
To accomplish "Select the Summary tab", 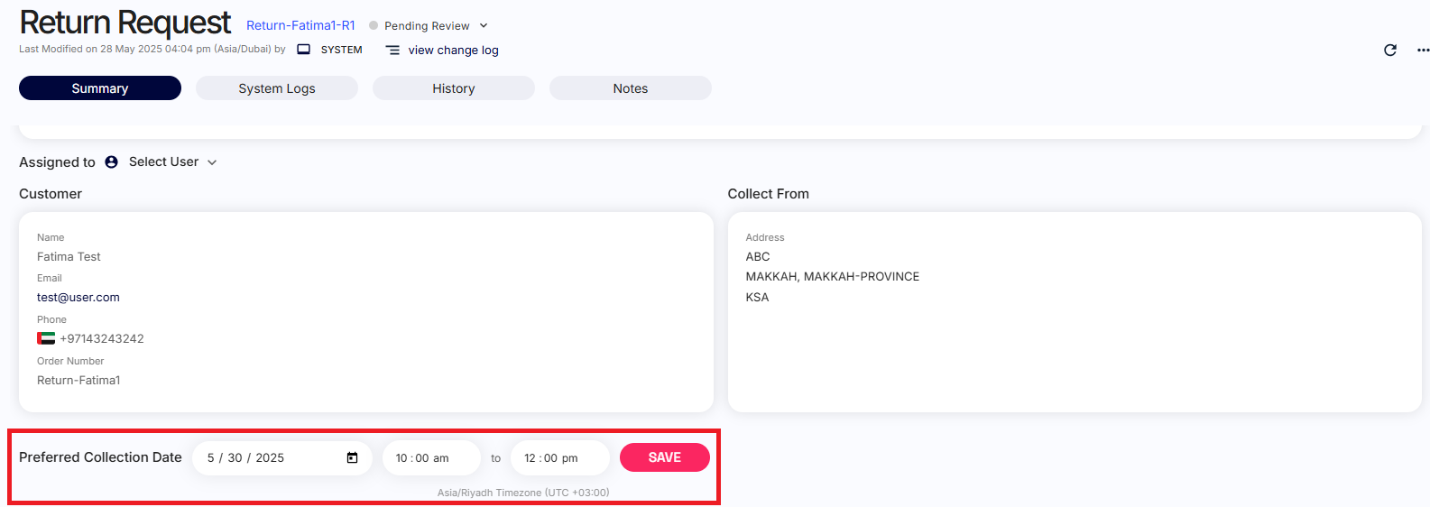I will (100, 88).
